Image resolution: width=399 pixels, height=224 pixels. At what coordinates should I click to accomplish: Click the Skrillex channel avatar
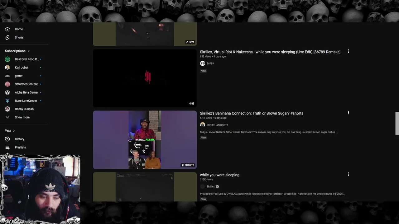(x=203, y=186)
